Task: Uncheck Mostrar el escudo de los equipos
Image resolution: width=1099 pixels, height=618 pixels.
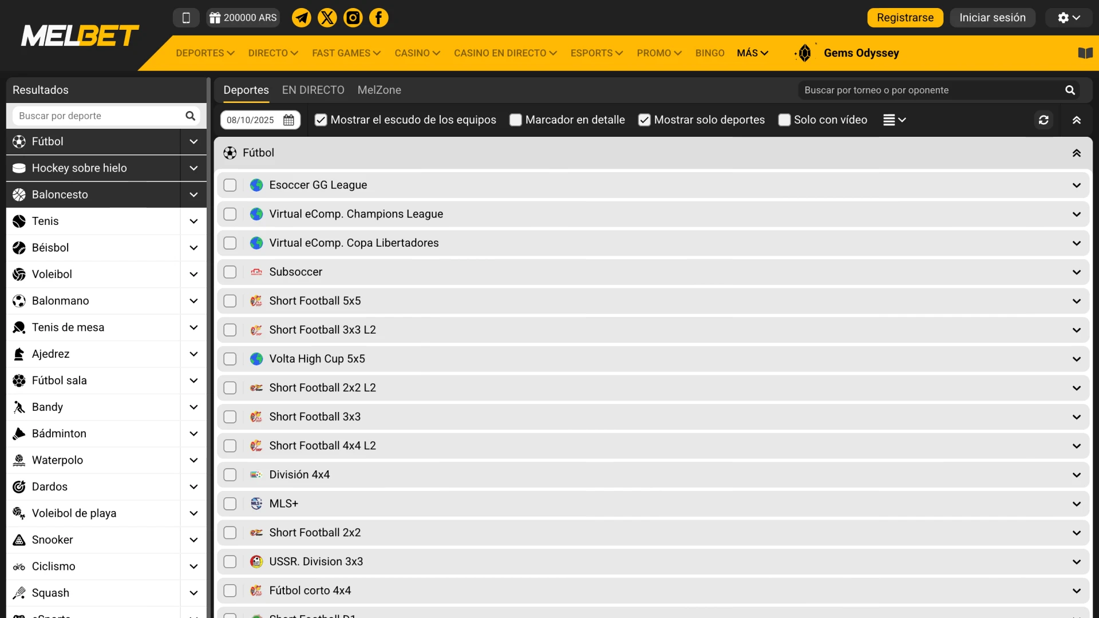Action: pyautogui.click(x=321, y=120)
